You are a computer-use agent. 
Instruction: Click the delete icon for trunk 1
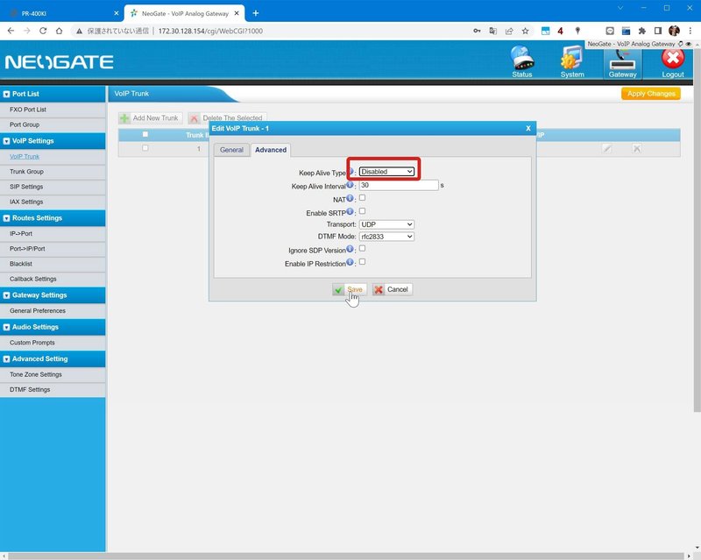[637, 148]
